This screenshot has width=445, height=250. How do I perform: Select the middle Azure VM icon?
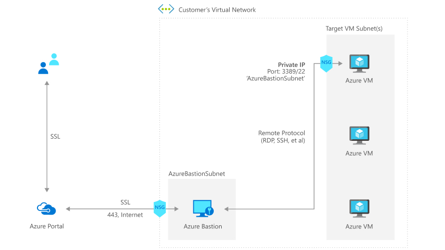(x=359, y=136)
